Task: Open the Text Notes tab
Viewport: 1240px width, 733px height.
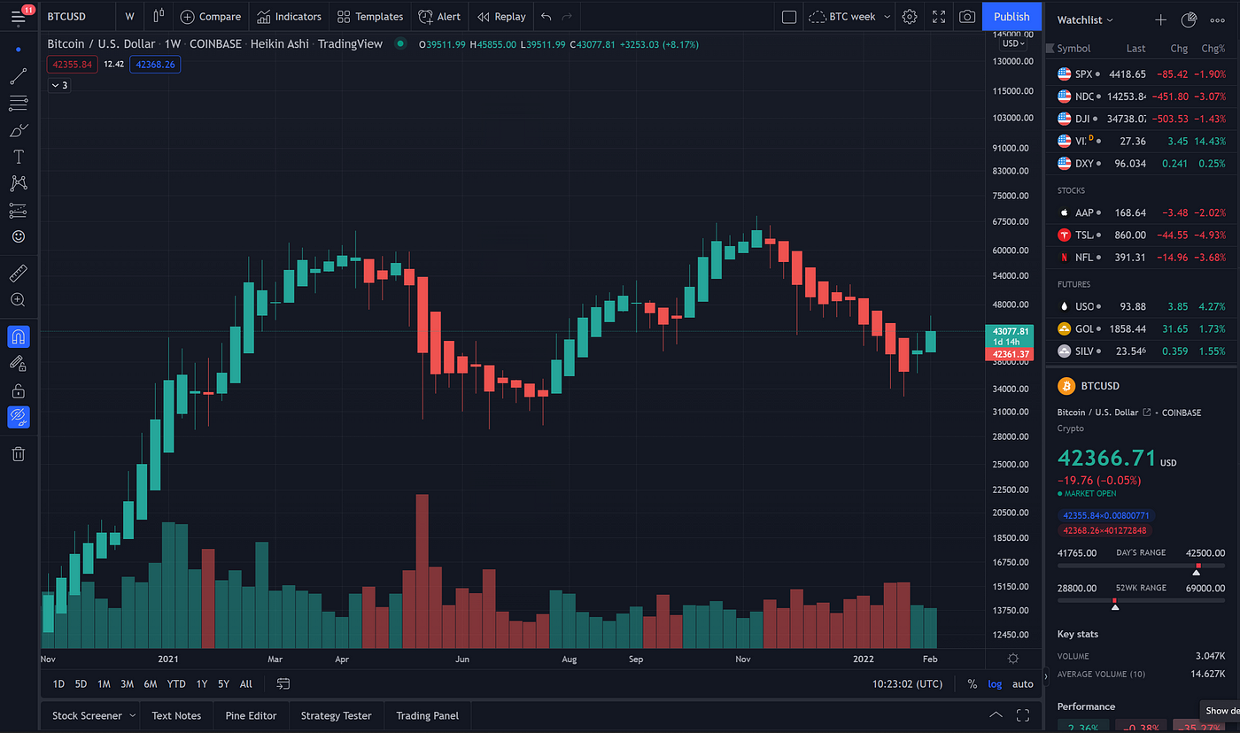Action: tap(176, 715)
